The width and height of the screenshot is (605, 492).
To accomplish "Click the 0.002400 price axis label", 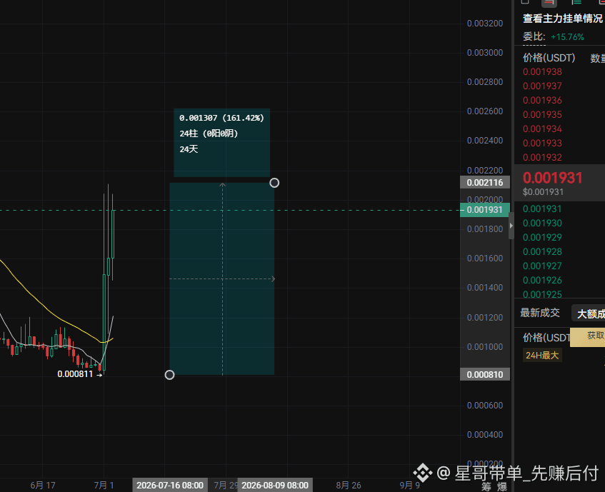I will pyautogui.click(x=484, y=141).
